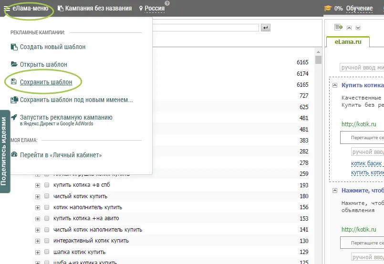Click the Кампания без названия title
The height and width of the screenshot is (264, 384).
coord(98,8)
